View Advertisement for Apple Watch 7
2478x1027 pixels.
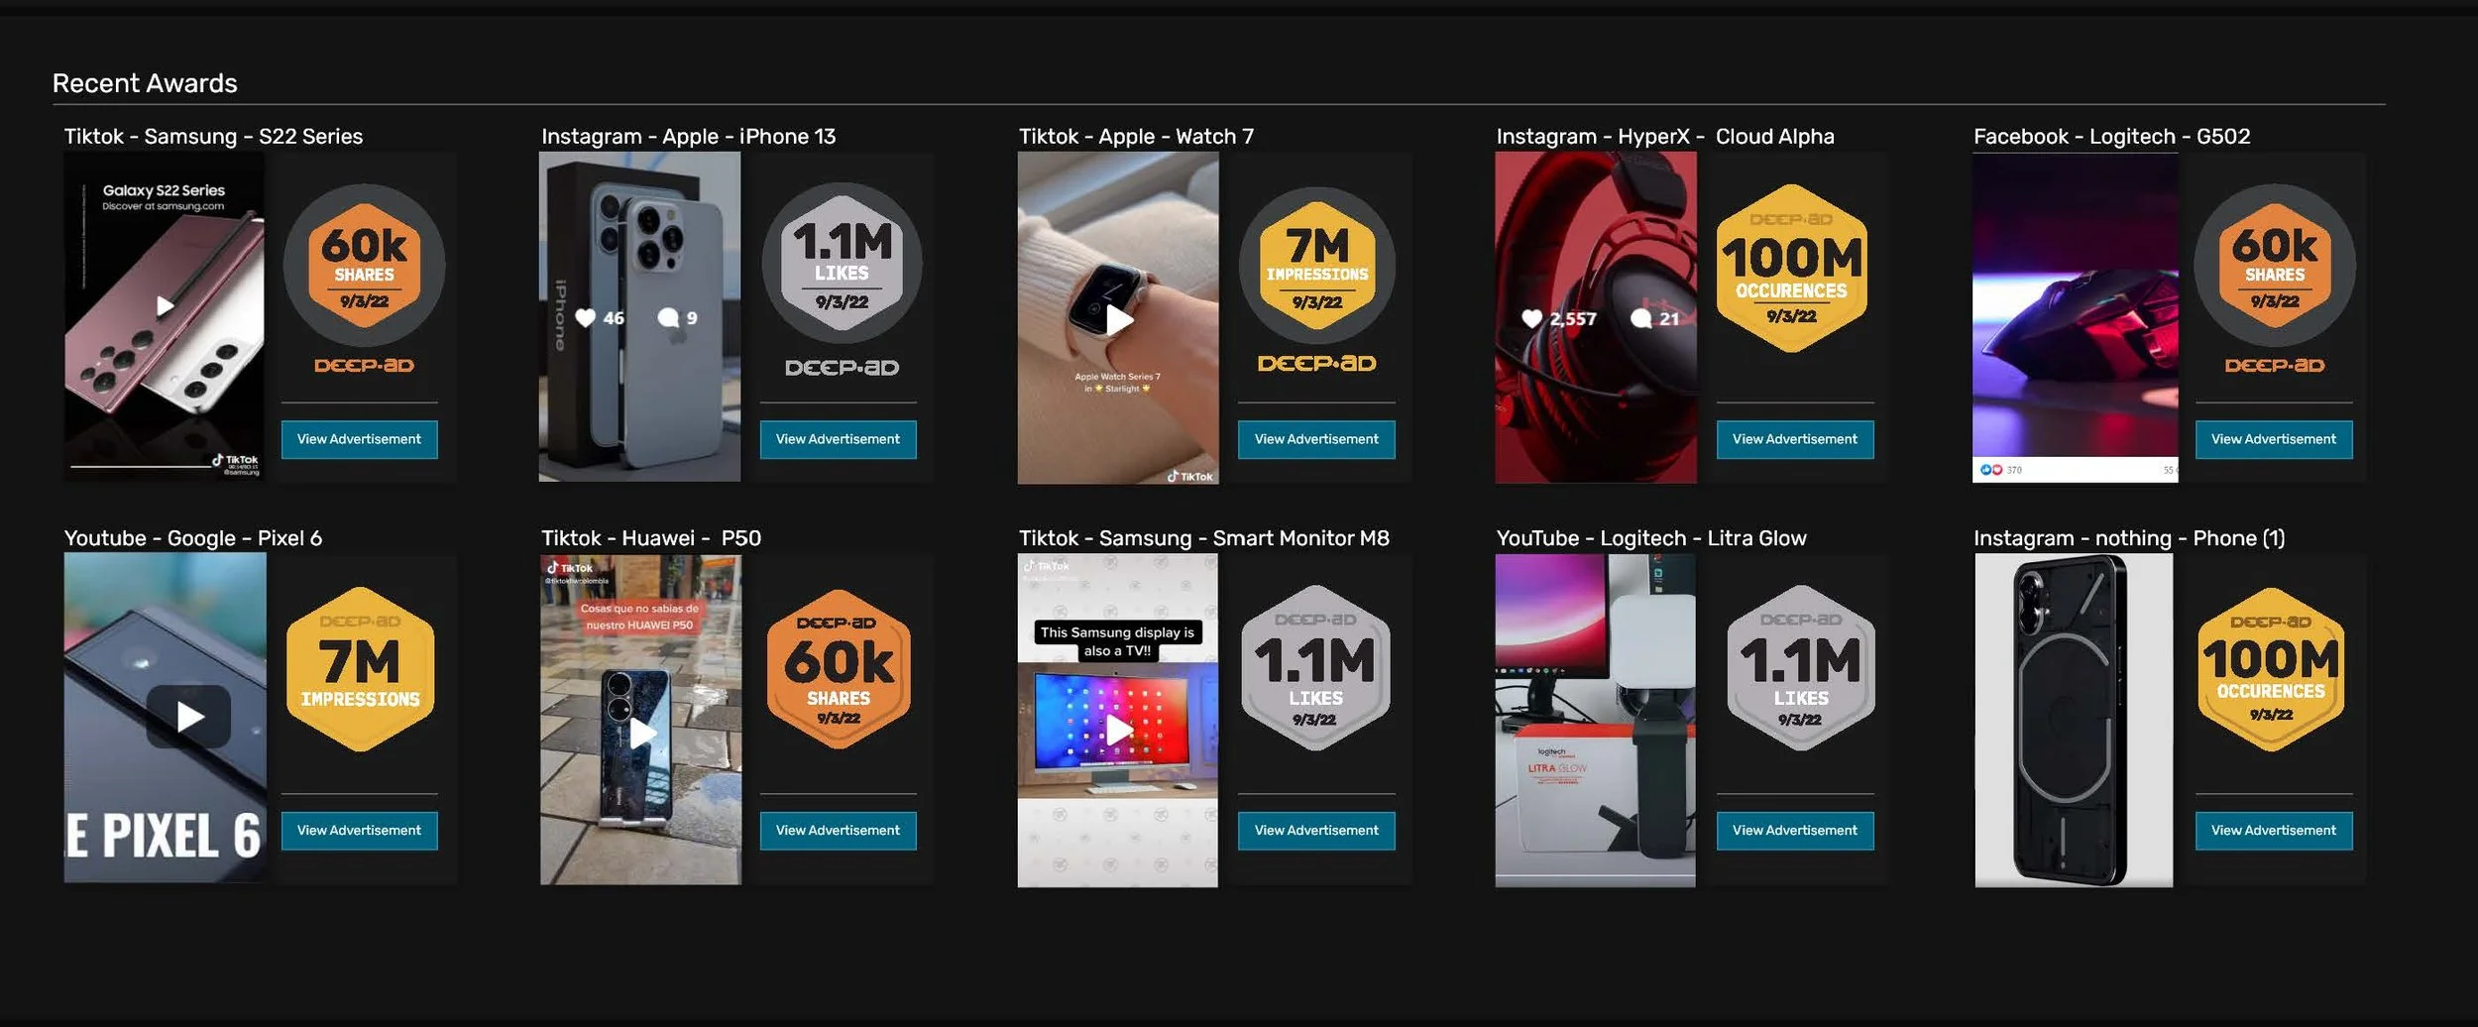[x=1316, y=439]
